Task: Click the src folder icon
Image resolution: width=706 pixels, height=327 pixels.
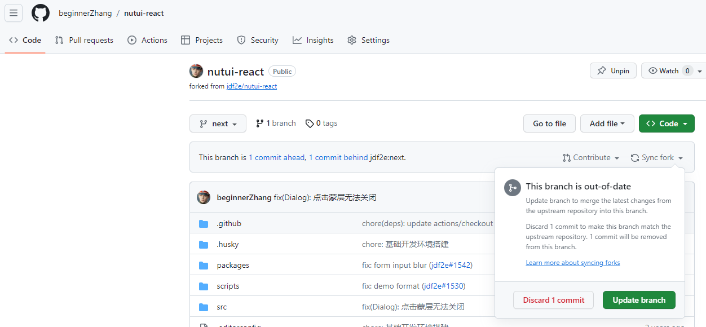Action: click(x=204, y=307)
